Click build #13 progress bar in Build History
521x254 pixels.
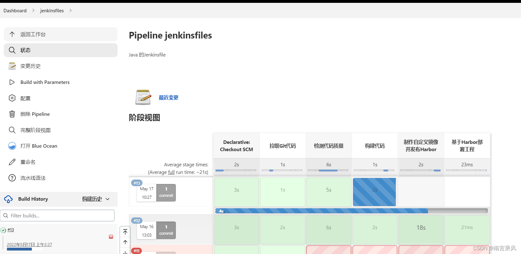(x=25, y=249)
